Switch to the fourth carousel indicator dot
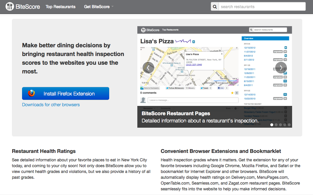The height and width of the screenshot is (195, 313). [285, 125]
